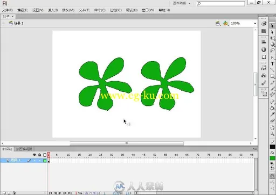The height and width of the screenshot is (195, 276).
Task: Open the green fill color swatch
Action: (x=272, y=158)
